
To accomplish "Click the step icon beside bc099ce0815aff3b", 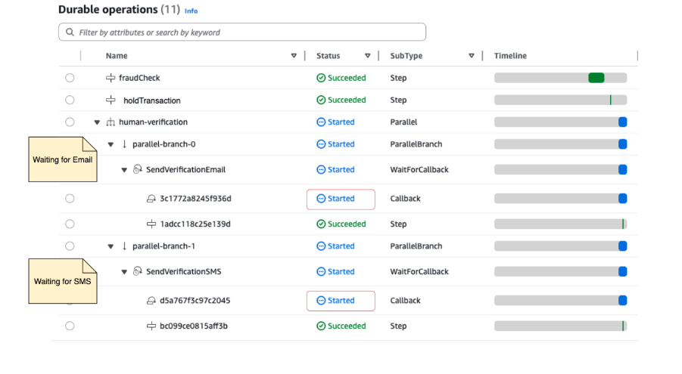I will pyautogui.click(x=151, y=326).
